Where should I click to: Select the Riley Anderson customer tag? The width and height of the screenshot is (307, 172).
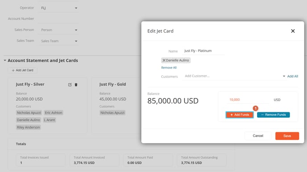point(29,127)
